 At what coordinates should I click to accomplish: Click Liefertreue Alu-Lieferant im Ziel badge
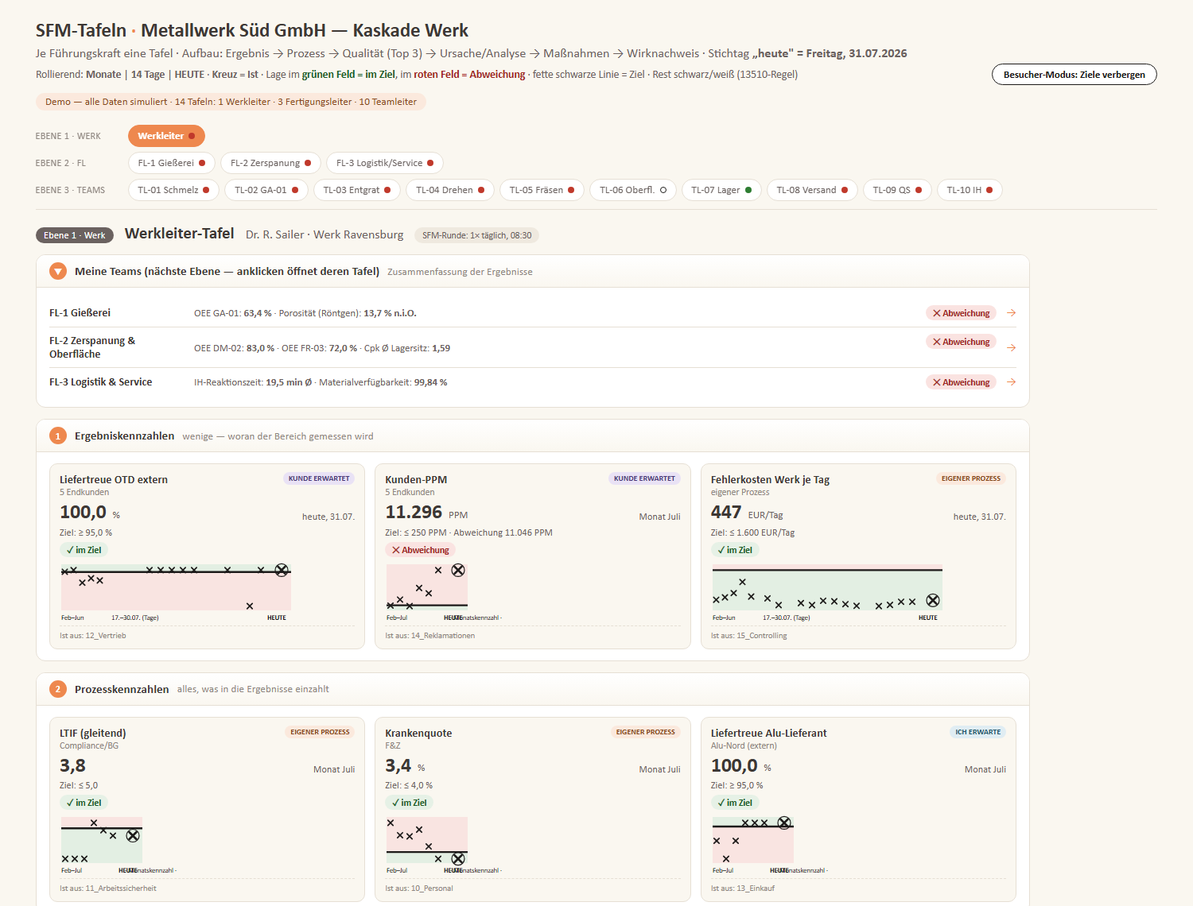(734, 803)
